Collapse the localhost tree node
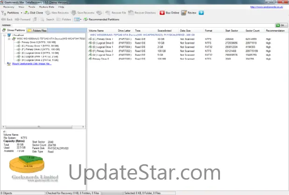The image size is (289, 195). click(x=5, y=35)
